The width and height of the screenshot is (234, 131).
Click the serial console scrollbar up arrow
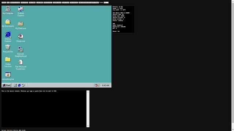(88, 92)
